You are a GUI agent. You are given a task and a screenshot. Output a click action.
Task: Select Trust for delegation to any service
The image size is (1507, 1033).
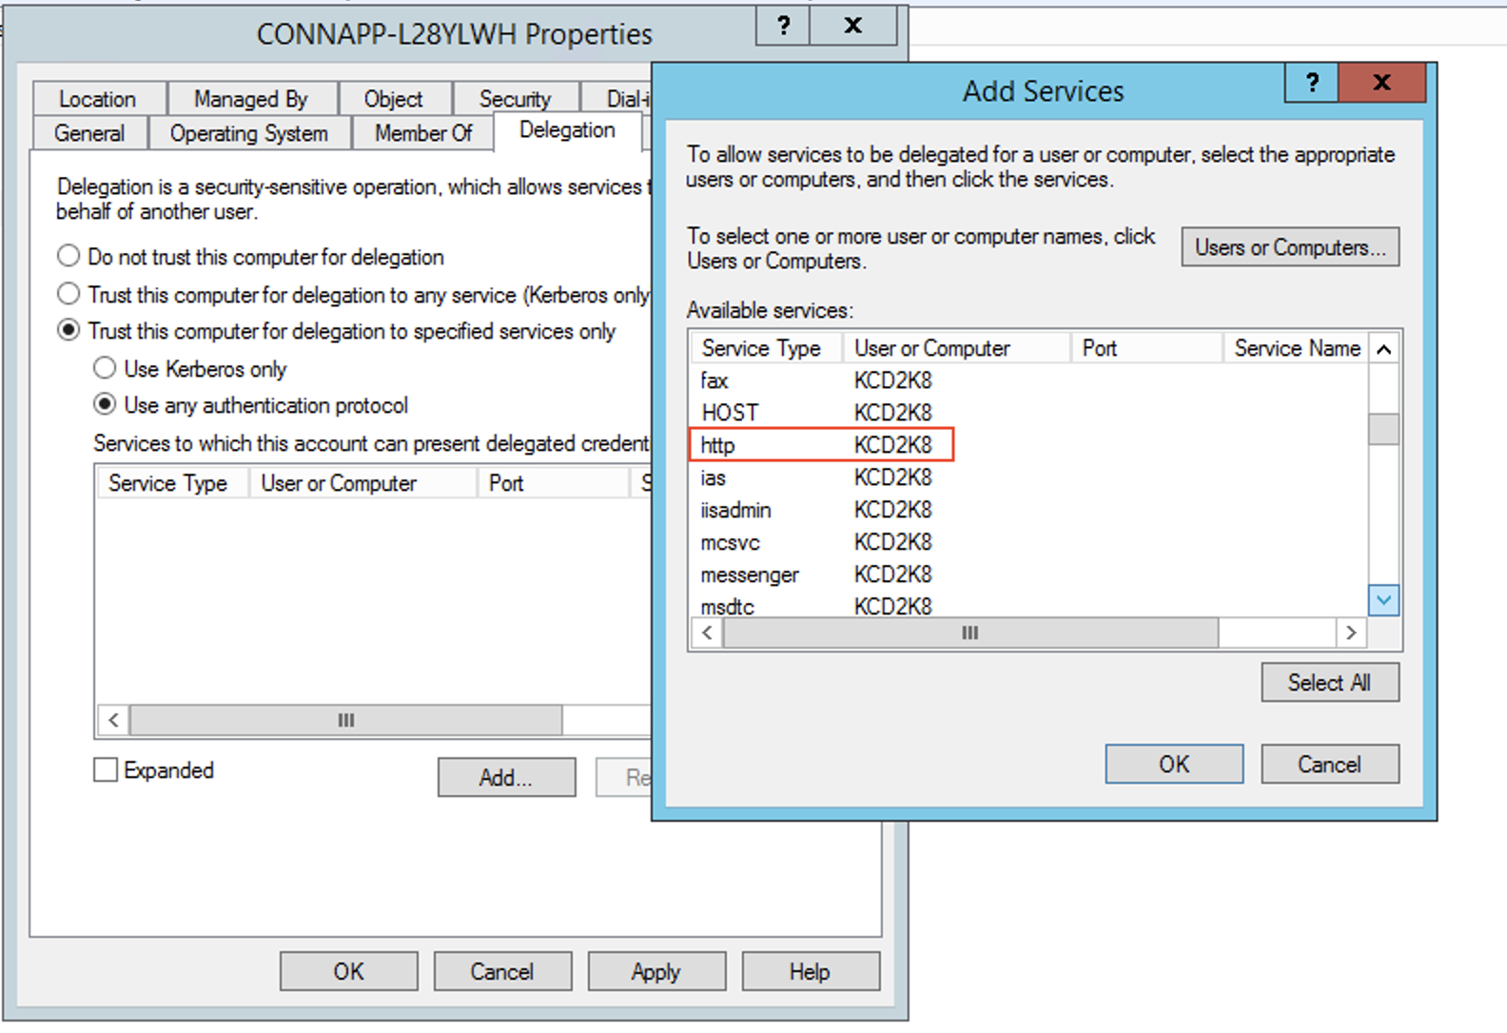pyautogui.click(x=68, y=295)
